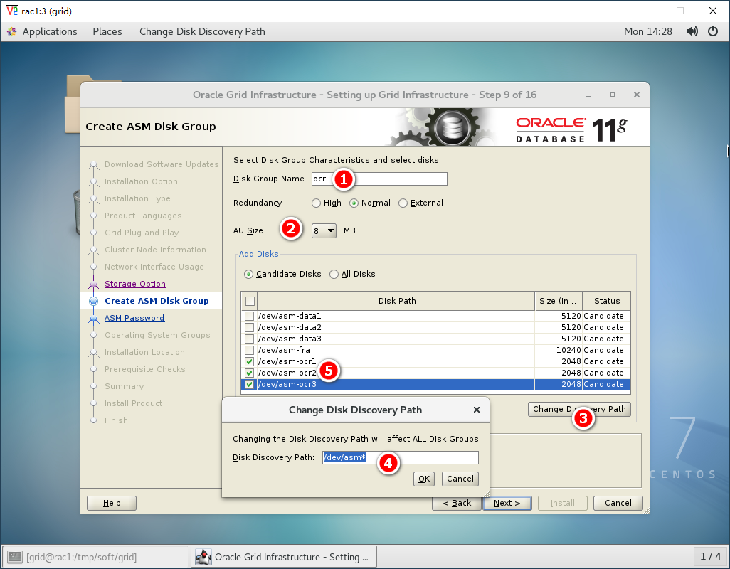Click the Oracle installer taskbar icon
The image size is (730, 569).
(203, 557)
